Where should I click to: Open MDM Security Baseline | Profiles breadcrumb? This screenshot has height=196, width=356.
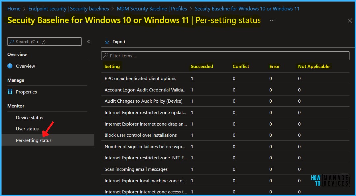pyautogui.click(x=152, y=9)
